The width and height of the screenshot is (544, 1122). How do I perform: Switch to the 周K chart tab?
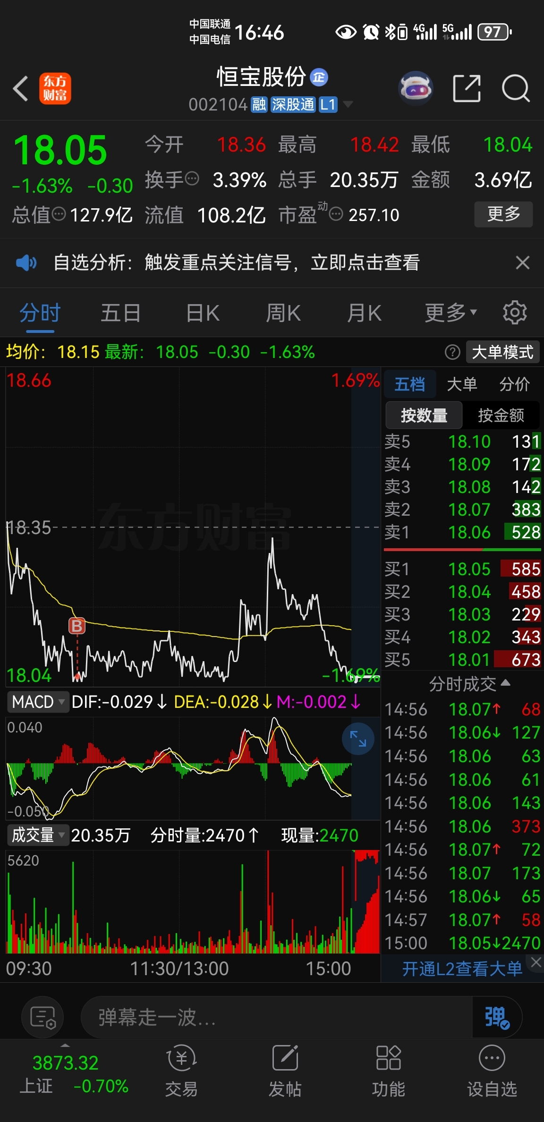coord(283,313)
